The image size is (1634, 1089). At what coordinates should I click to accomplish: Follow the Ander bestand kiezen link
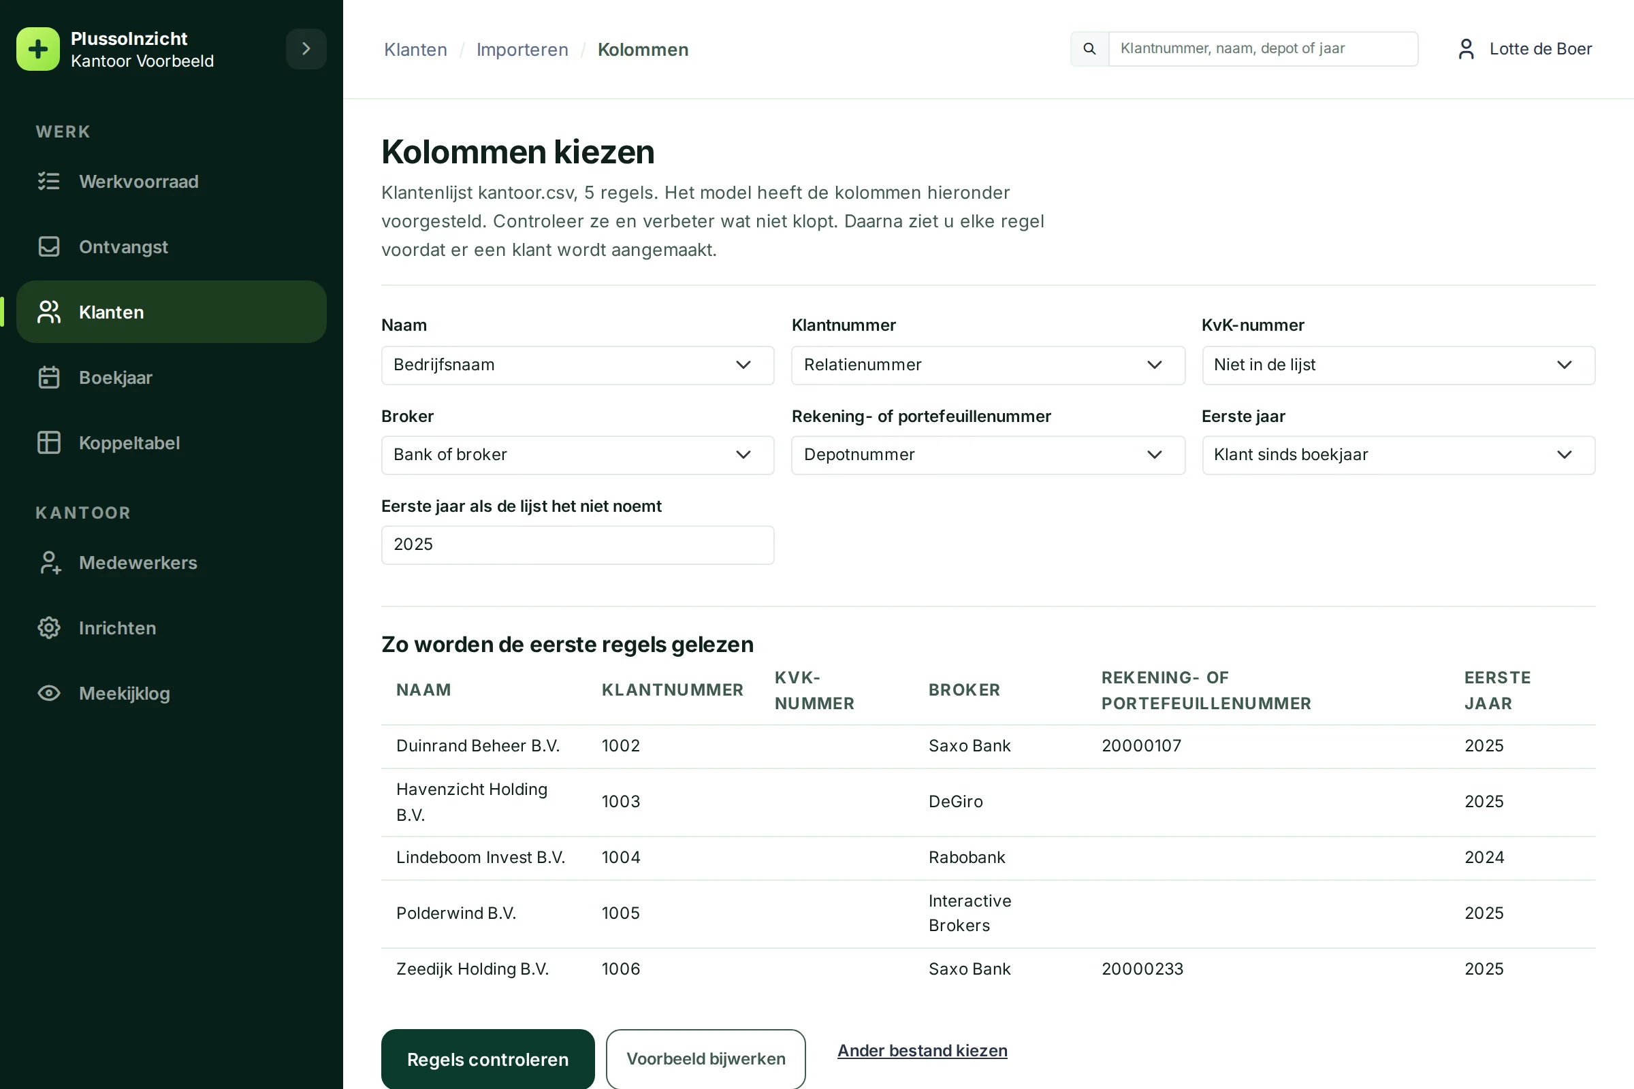coord(922,1050)
